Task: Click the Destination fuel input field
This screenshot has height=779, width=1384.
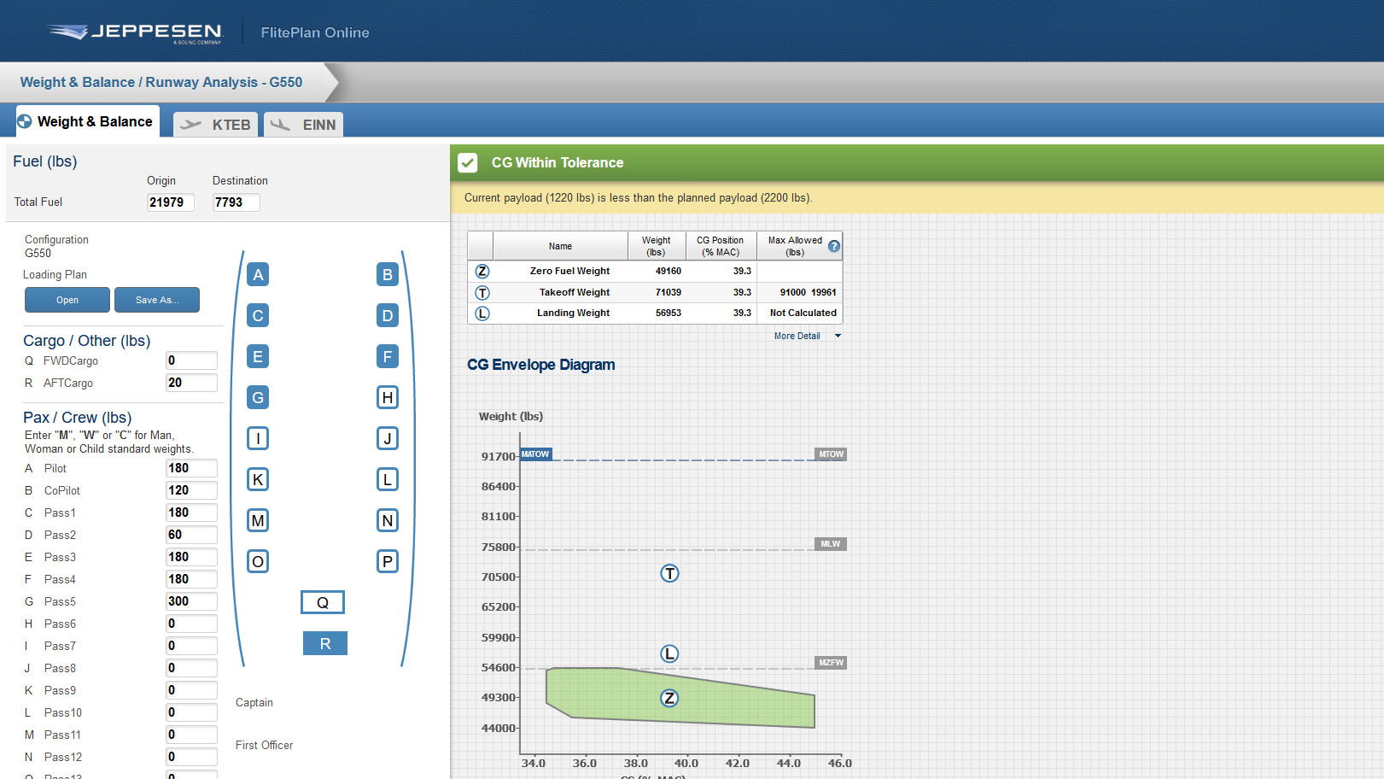Action: 236,202
